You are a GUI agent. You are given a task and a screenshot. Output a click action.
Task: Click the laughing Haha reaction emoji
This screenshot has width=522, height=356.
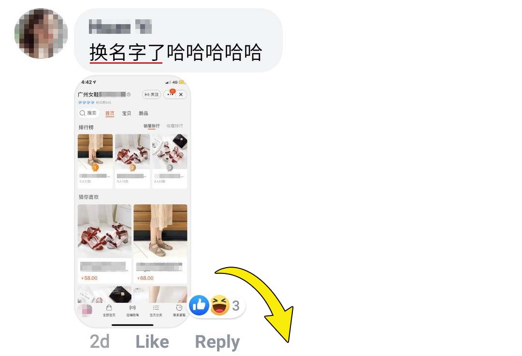point(220,305)
